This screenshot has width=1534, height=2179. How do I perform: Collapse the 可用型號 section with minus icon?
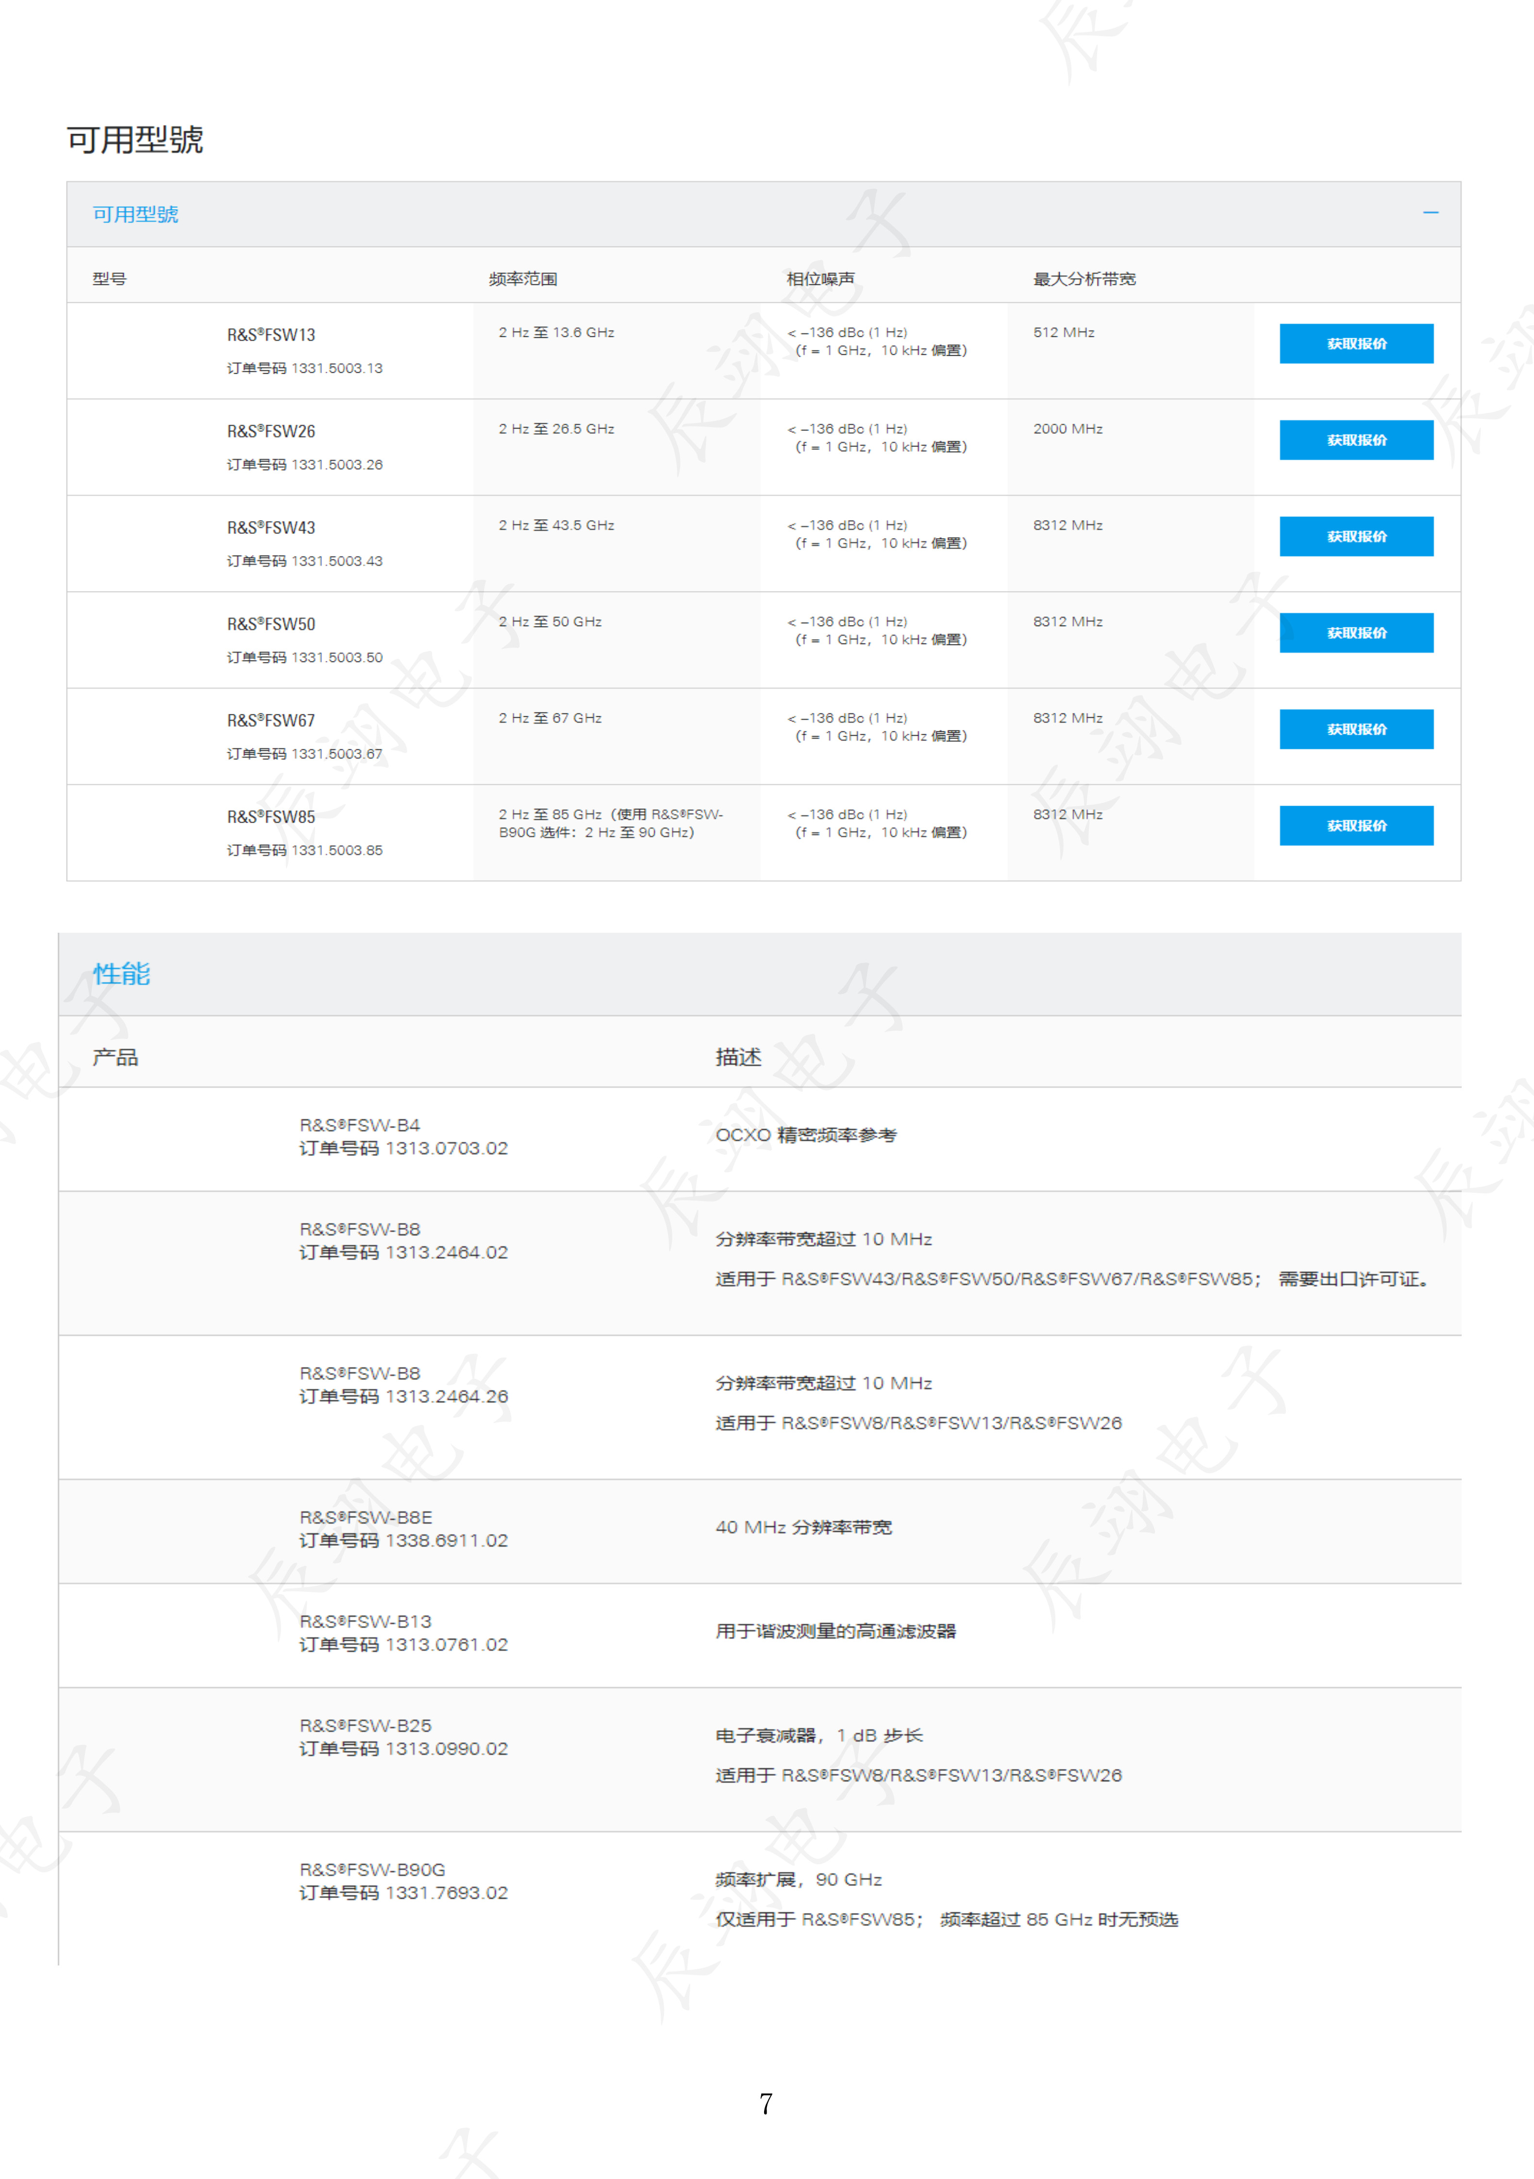click(x=1430, y=213)
